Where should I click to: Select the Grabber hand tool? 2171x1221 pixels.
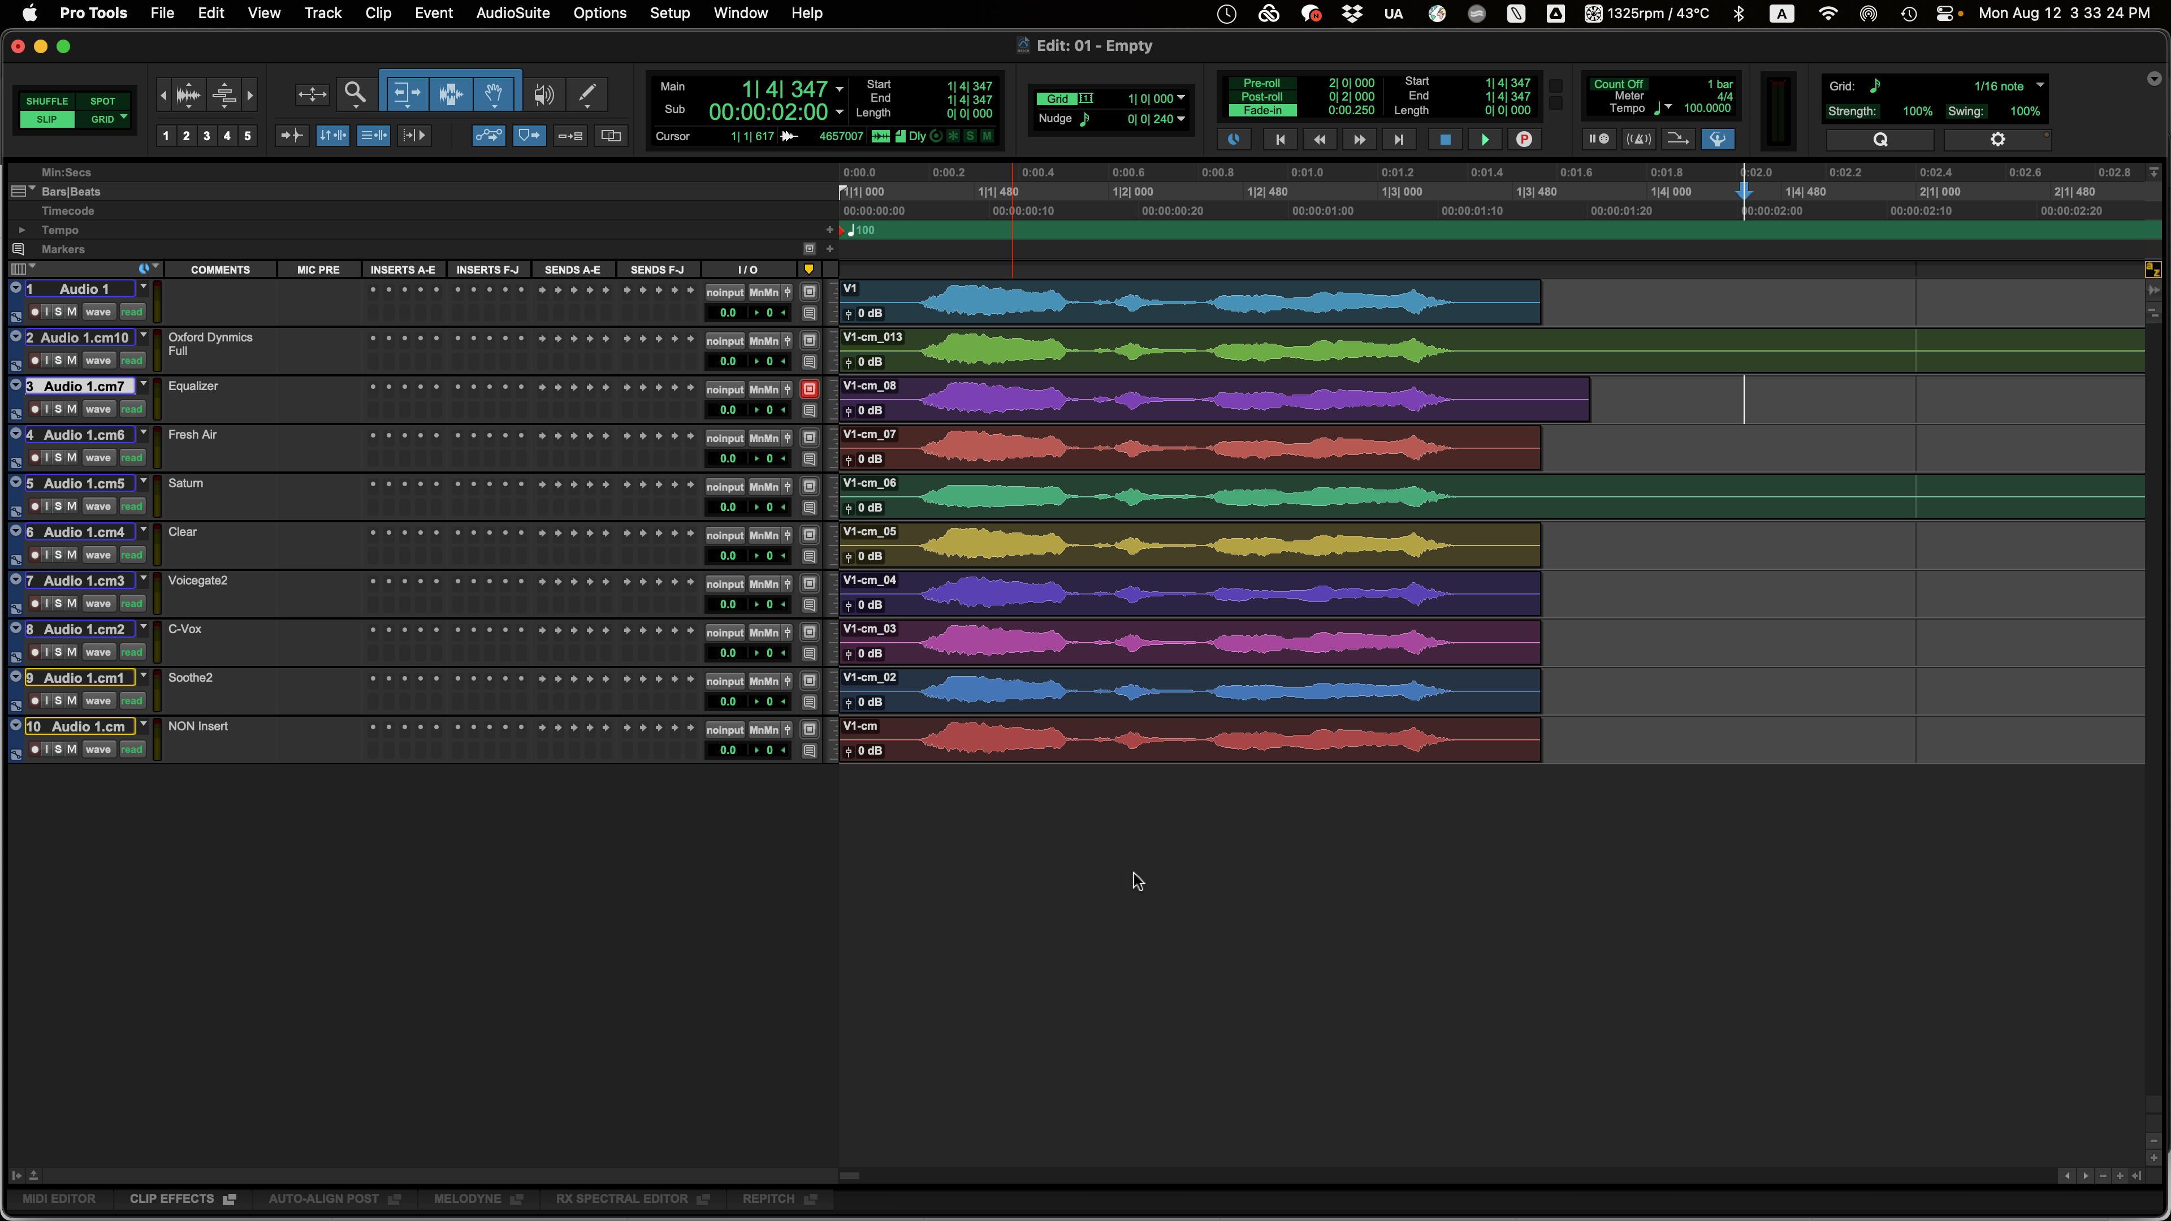(x=495, y=93)
